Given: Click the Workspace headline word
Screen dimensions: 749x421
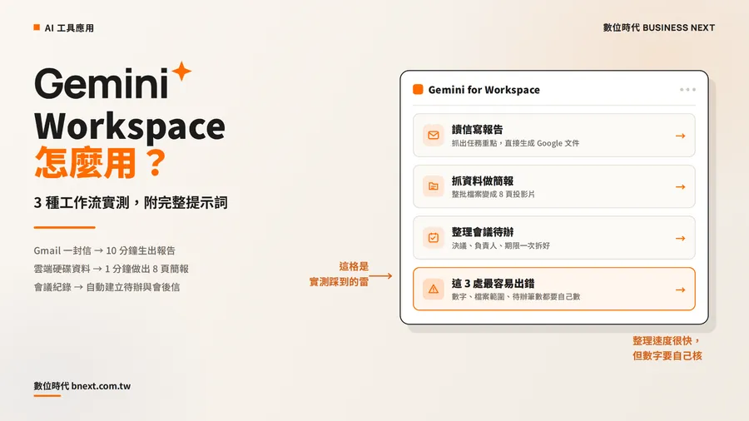Looking at the screenshot, I should pos(130,126).
